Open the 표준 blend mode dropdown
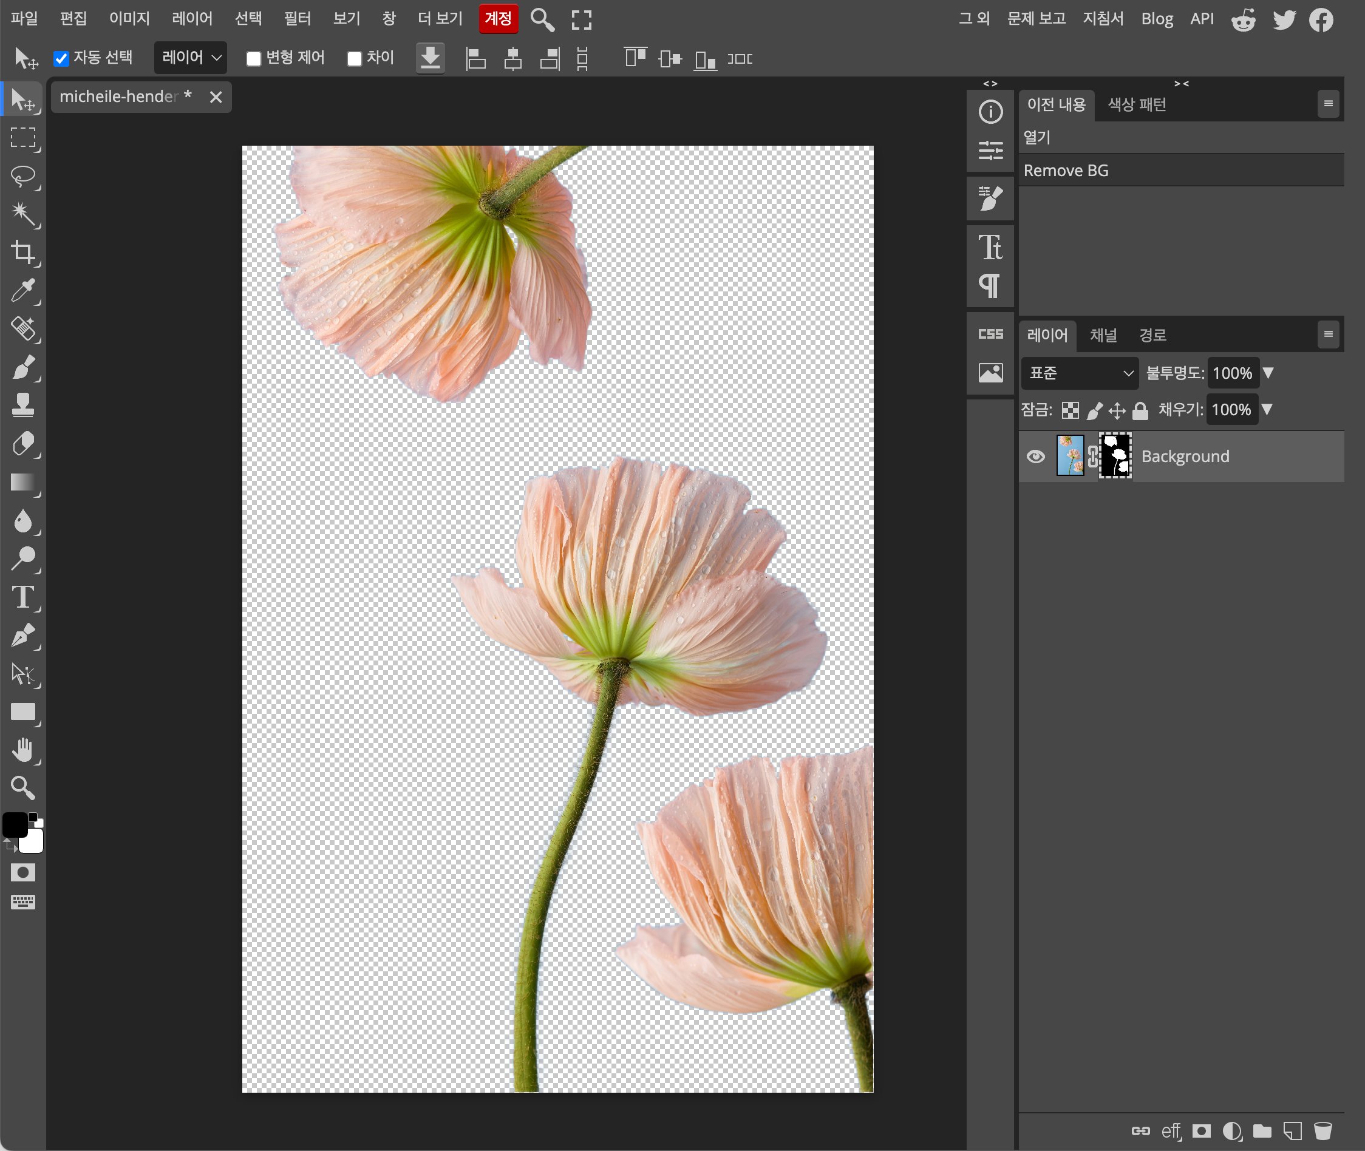 1079,373
